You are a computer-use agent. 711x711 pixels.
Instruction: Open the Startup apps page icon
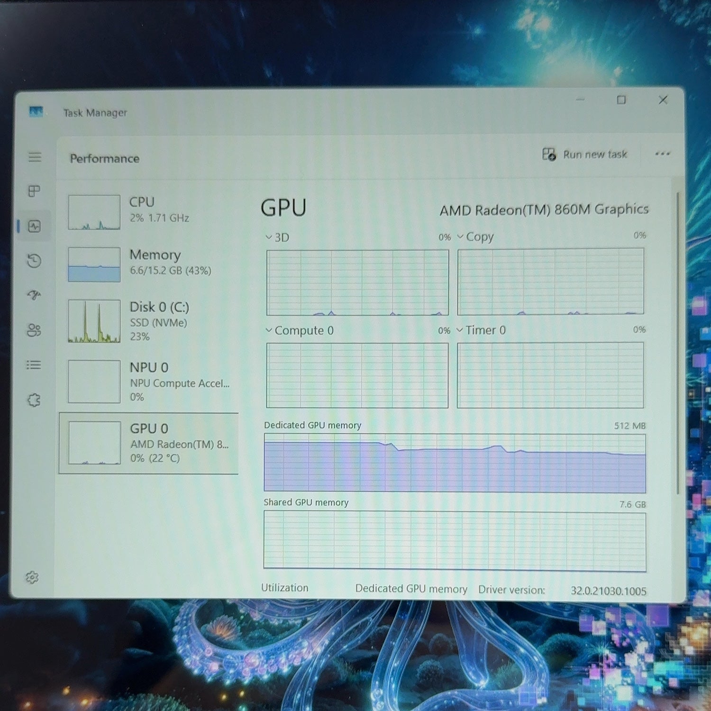[34, 295]
